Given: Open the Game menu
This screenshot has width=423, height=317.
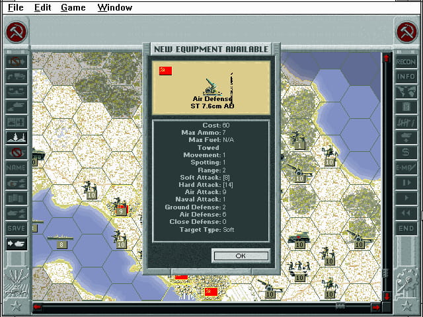Looking at the screenshot, I should 73,7.
